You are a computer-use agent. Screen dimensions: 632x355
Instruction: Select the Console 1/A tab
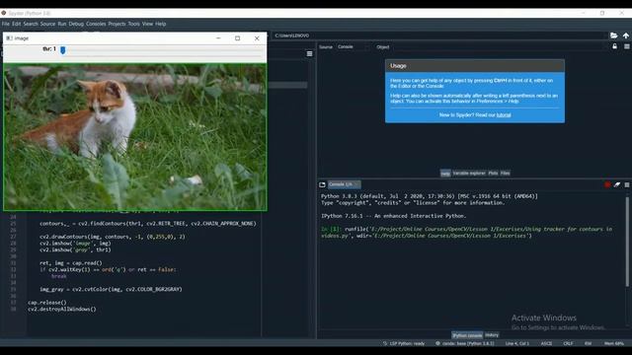click(344, 184)
